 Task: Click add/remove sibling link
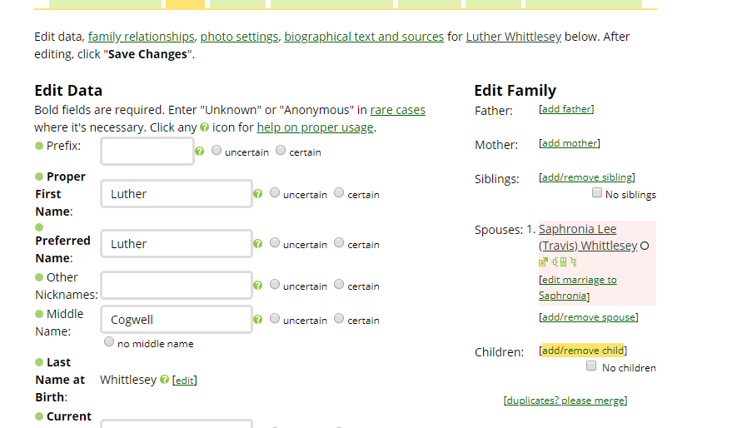[587, 177]
